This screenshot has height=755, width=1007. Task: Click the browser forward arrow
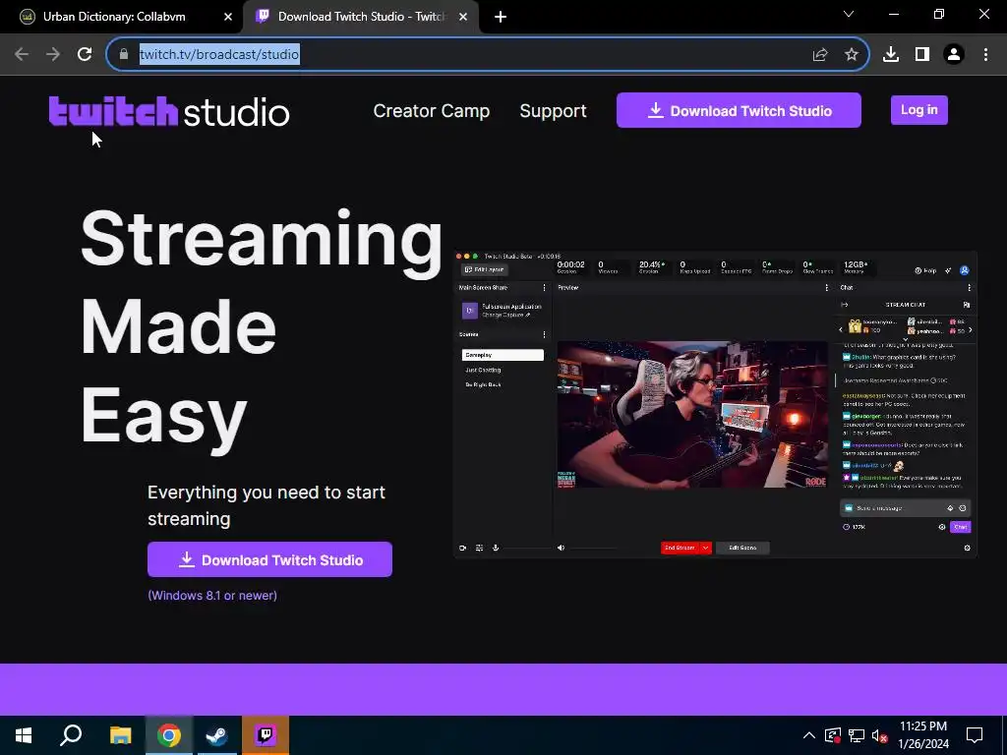click(53, 54)
